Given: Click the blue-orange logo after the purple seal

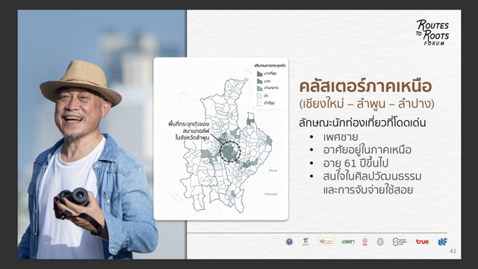Looking at the screenshot, I should click(x=305, y=241).
